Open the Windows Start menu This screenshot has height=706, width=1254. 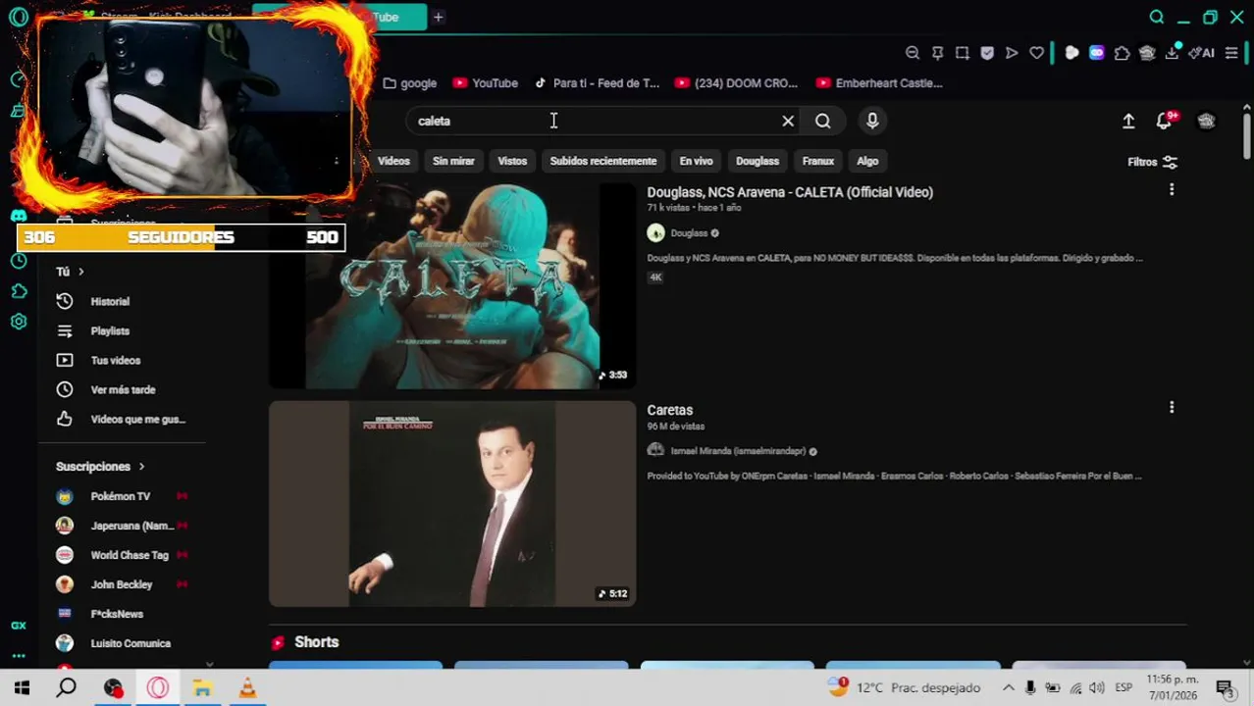click(x=22, y=688)
